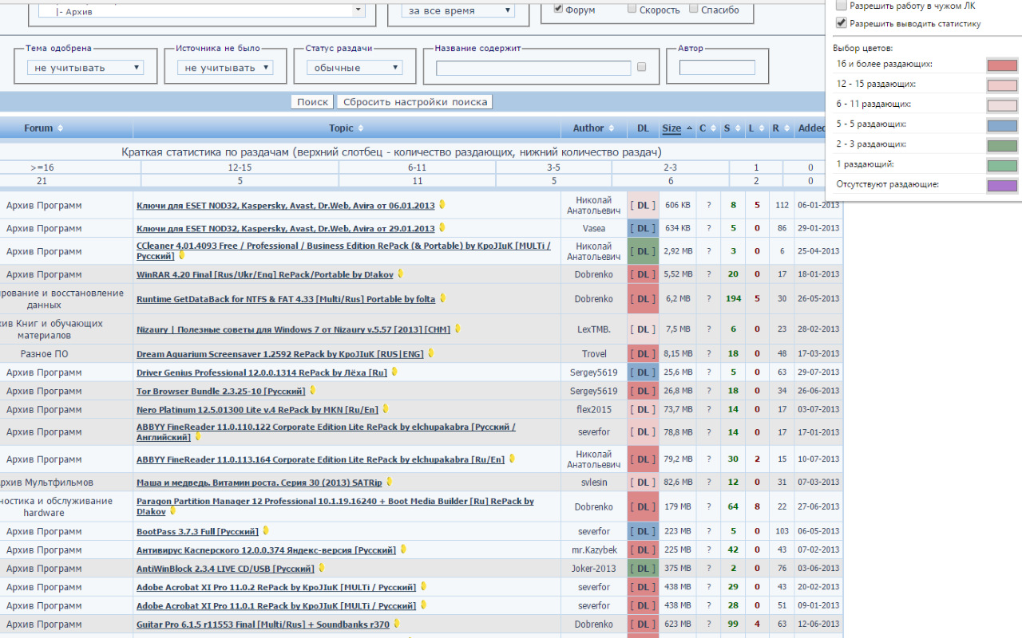Screen dimensions: 1022x638
Task: Click DL button for Driver Genius Professional
Action: [643, 372]
